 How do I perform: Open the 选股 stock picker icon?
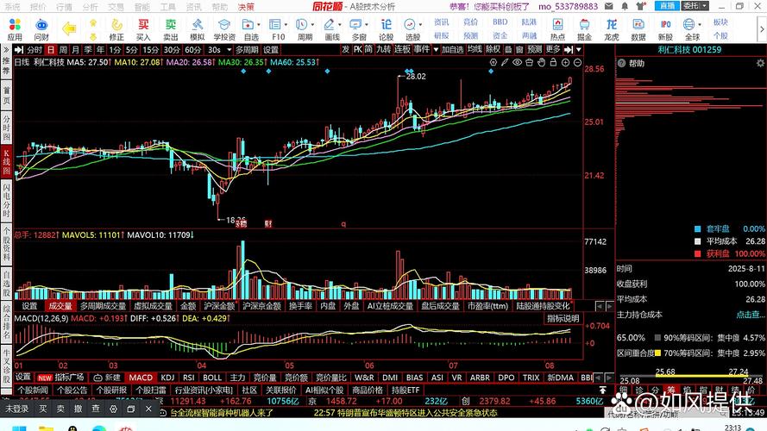tap(411, 28)
